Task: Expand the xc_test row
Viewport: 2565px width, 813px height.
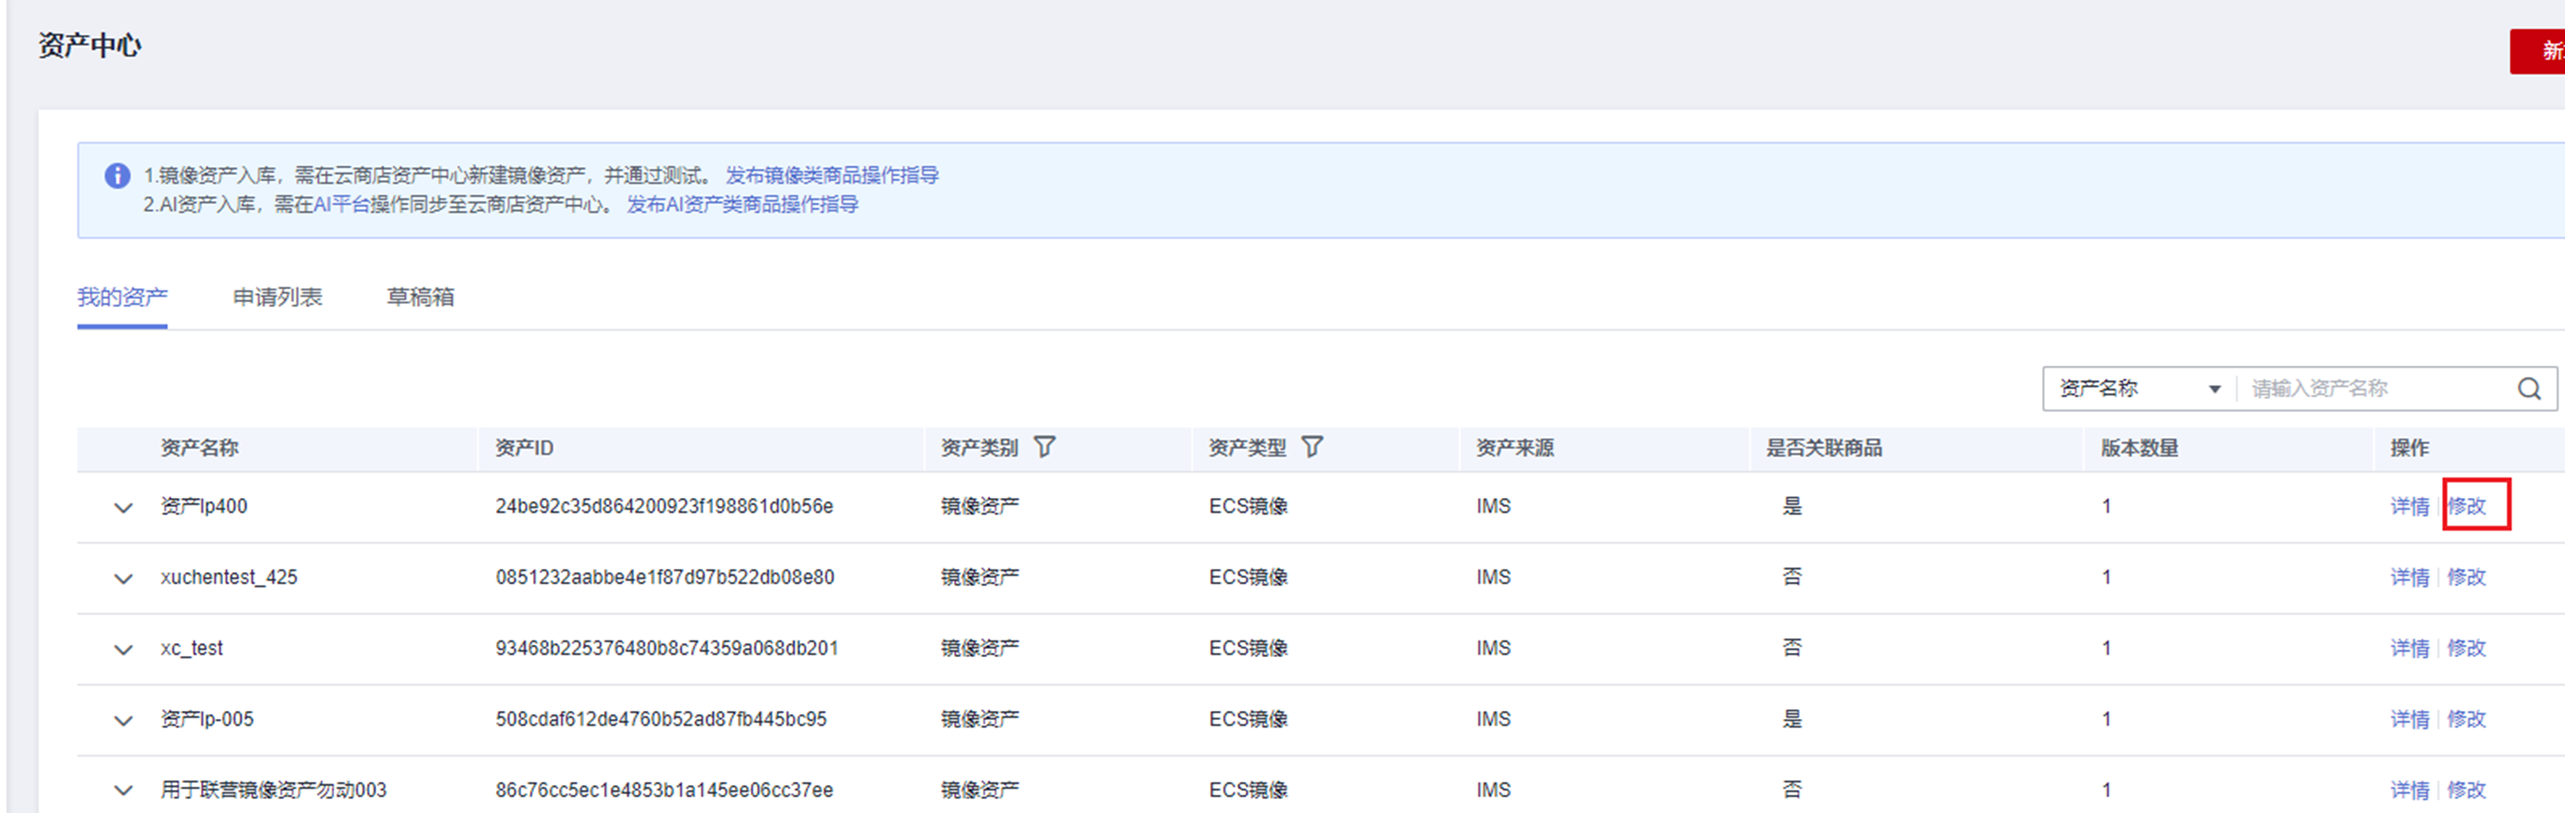Action: pos(124,650)
